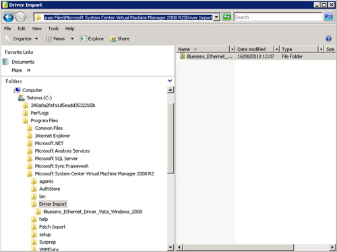337x252 pixels.
Task: Click the file list horizontal scrollbar thumb
Action: point(238,247)
